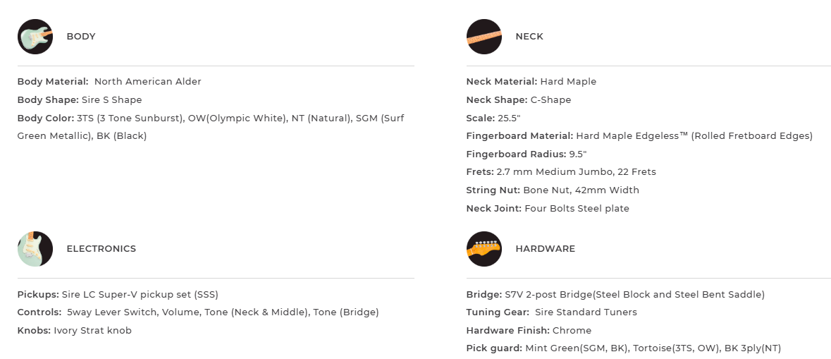831x359 pixels.
Task: Click the Electronics section pickguard icon
Action: point(35,249)
